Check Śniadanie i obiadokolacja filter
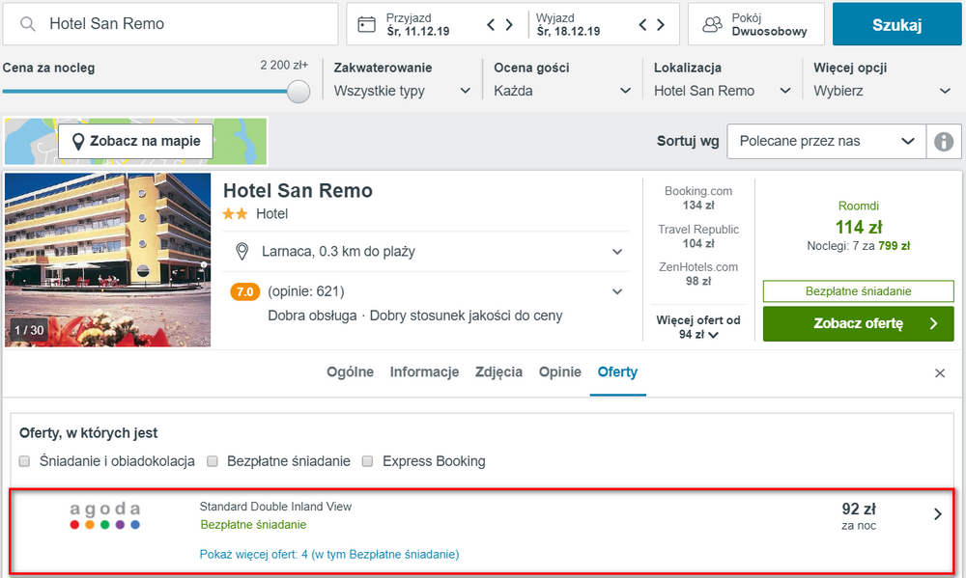This screenshot has height=578, width=966. point(25,461)
